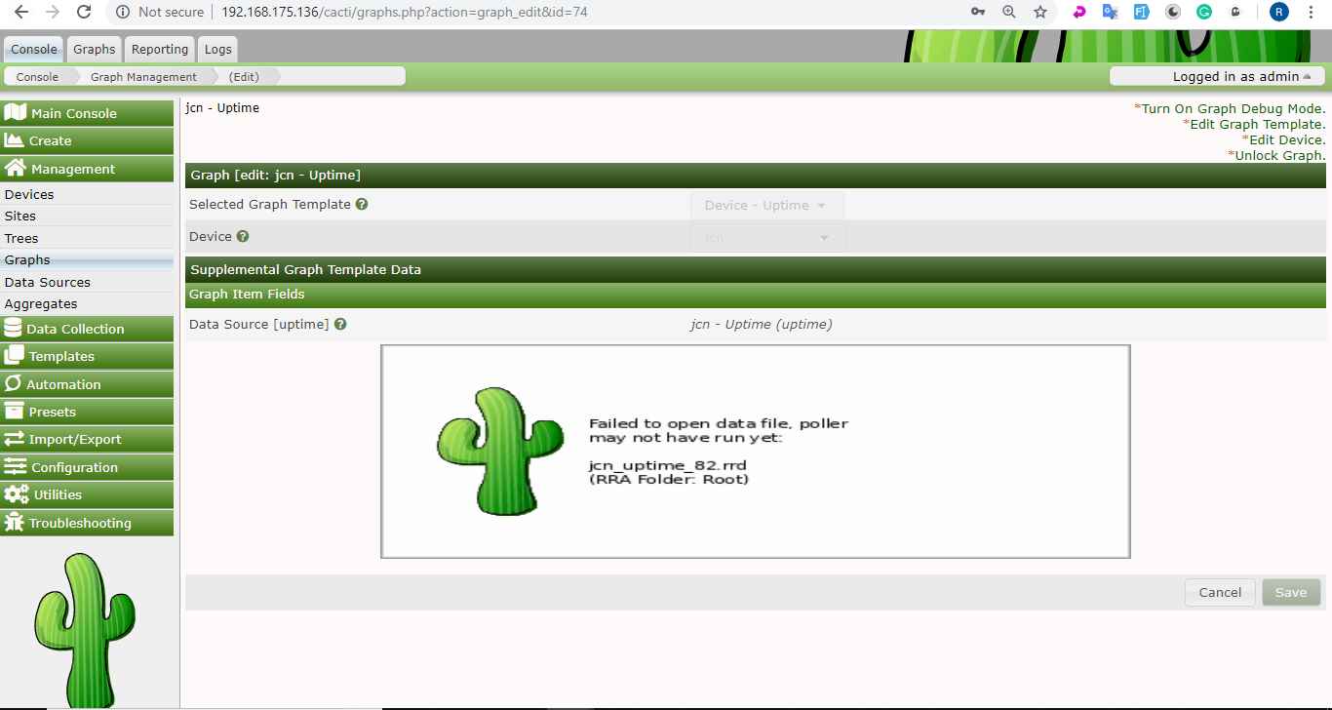Switch to the Graphs tab

(94, 49)
